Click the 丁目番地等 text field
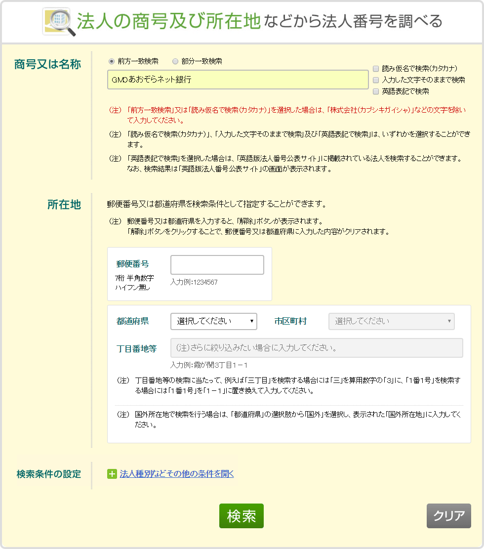Screen dimensions: 484x549 (317, 348)
